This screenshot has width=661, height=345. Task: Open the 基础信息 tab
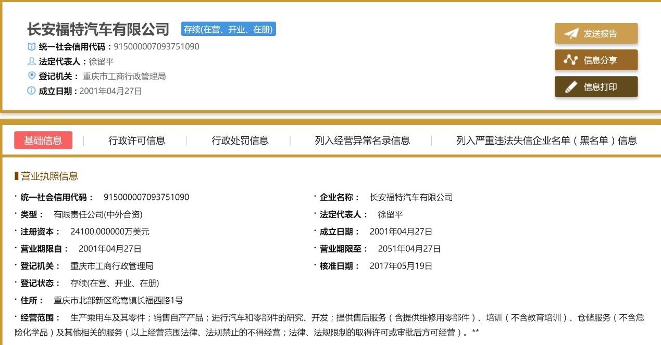click(43, 140)
